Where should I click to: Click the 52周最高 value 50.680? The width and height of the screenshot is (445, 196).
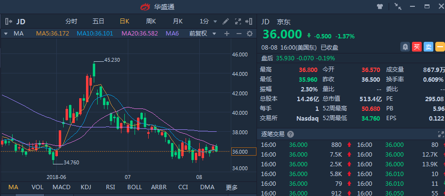click(371, 108)
